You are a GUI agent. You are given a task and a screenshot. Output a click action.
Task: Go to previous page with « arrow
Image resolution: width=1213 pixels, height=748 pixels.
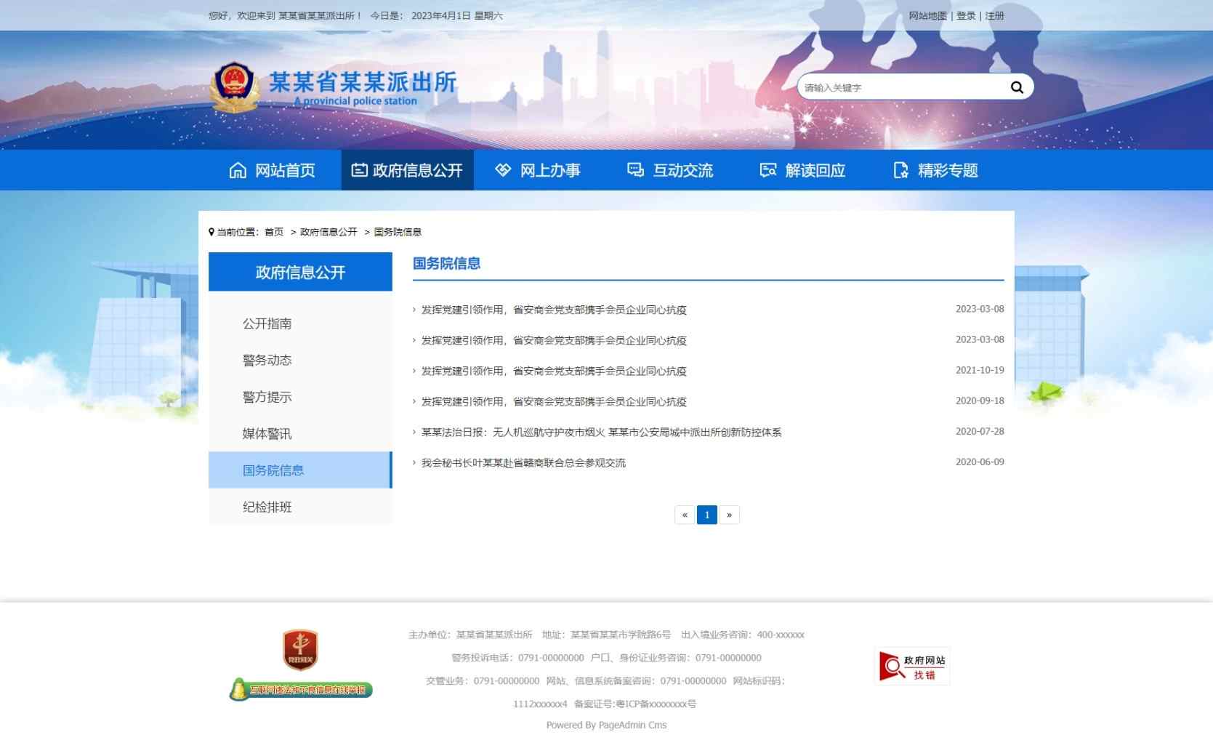point(685,515)
